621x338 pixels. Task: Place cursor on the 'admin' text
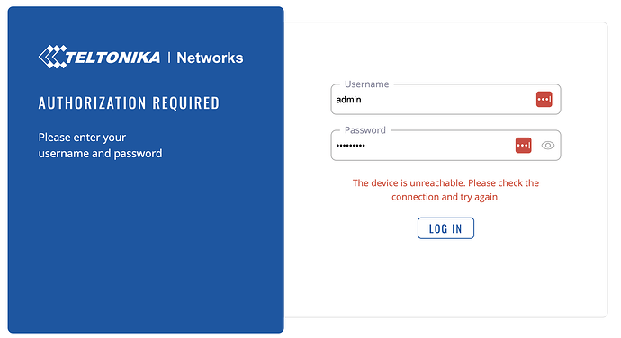[348, 100]
